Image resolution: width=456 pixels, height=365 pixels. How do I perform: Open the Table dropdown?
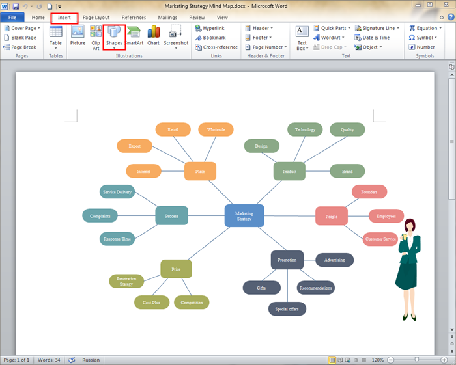(56, 36)
